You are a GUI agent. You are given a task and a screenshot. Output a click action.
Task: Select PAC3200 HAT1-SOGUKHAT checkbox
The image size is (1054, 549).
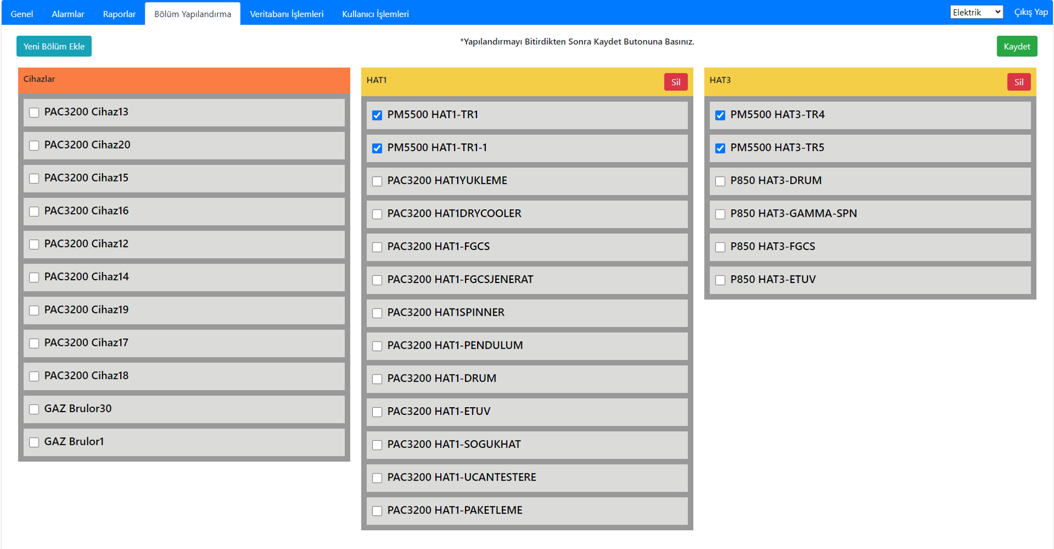377,445
